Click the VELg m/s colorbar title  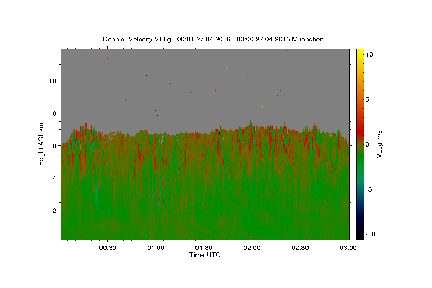click(379, 144)
